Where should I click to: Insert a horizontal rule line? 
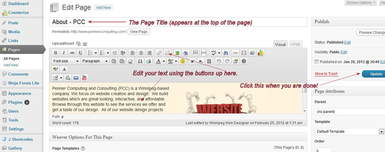click(x=235, y=53)
